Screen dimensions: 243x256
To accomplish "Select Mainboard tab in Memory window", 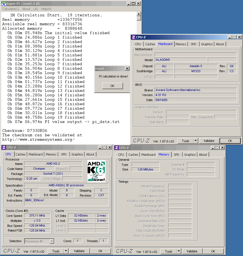I will click(x=148, y=155).
